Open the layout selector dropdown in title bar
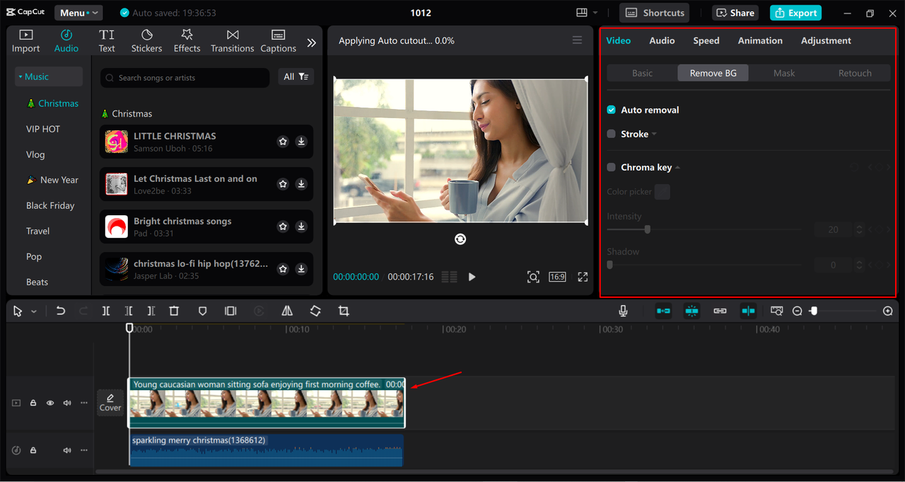Viewport: 905px width, 482px height. coord(587,13)
